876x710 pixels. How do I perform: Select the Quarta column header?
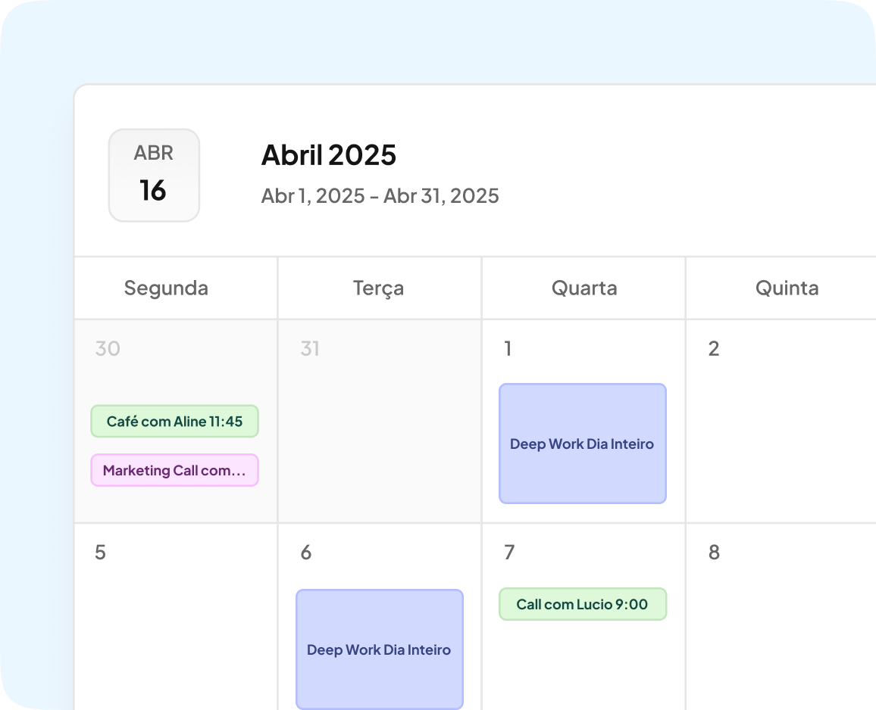[583, 288]
